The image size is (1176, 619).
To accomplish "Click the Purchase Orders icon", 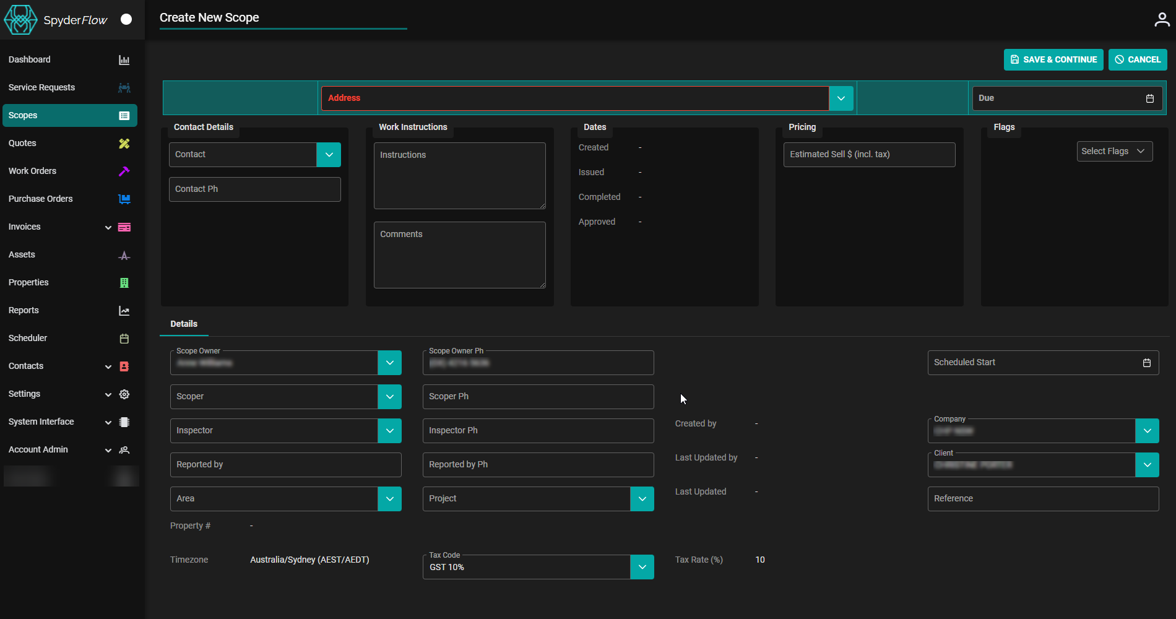I will coord(124,199).
